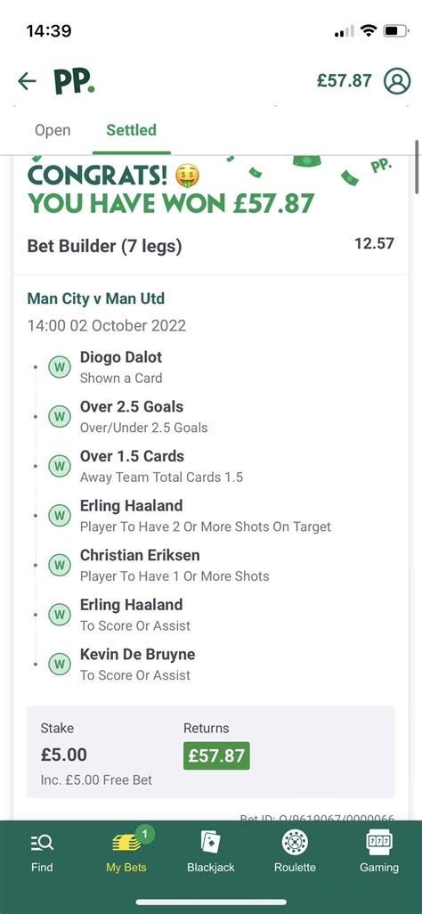Switch to the Open tab
This screenshot has height=914, width=422.
(53, 130)
